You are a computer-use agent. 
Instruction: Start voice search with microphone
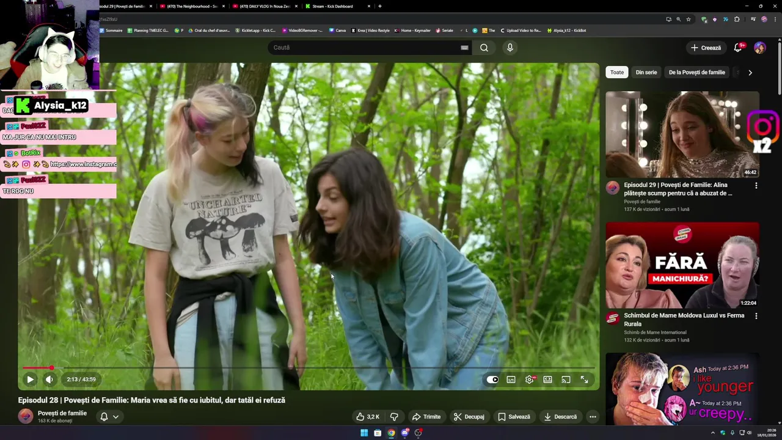(x=510, y=48)
